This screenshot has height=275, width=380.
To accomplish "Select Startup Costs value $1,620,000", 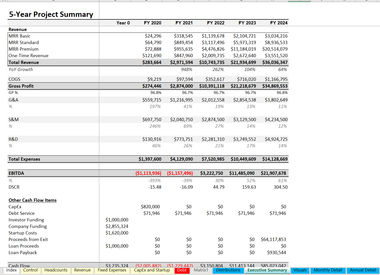I will (x=117, y=233).
